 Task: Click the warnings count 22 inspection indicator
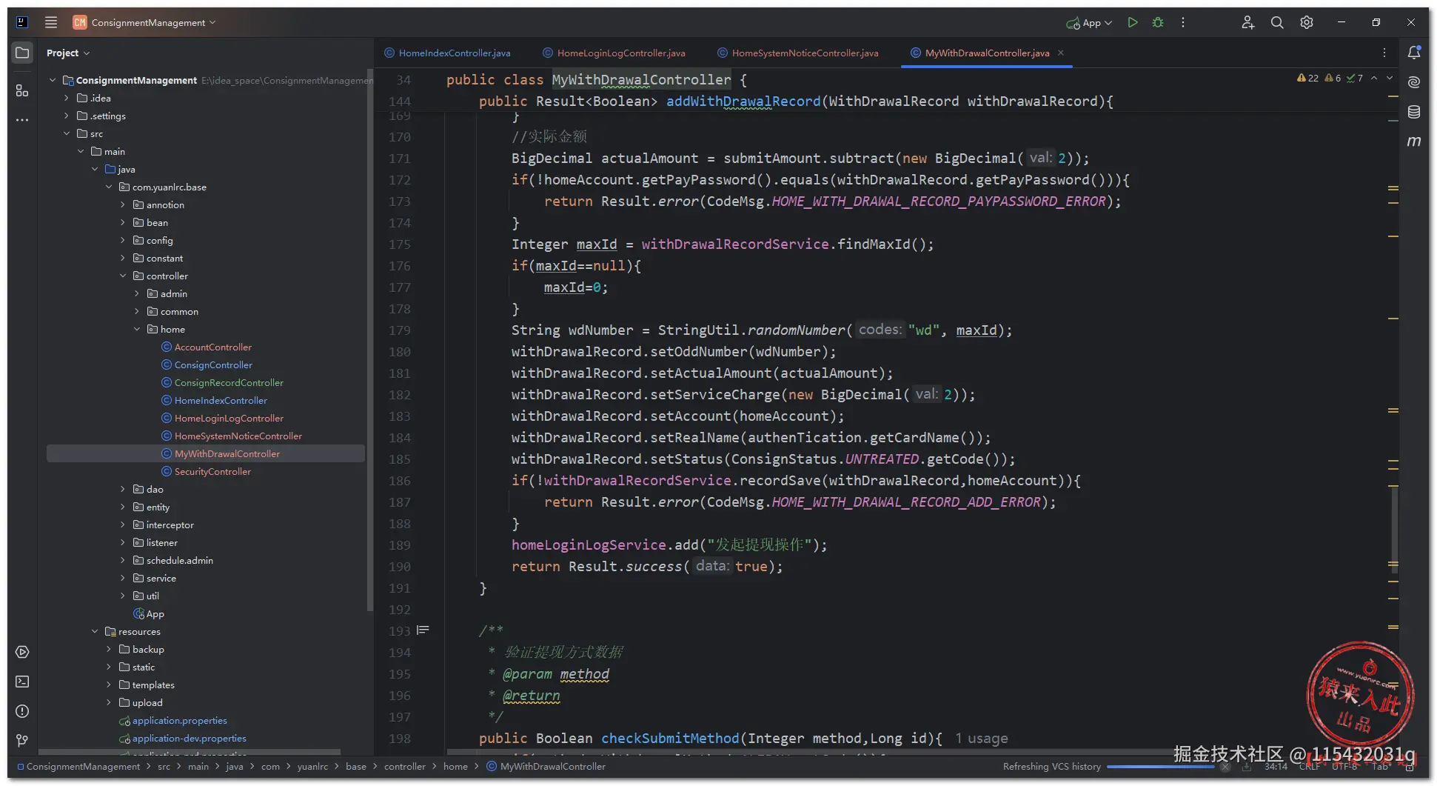click(1307, 78)
